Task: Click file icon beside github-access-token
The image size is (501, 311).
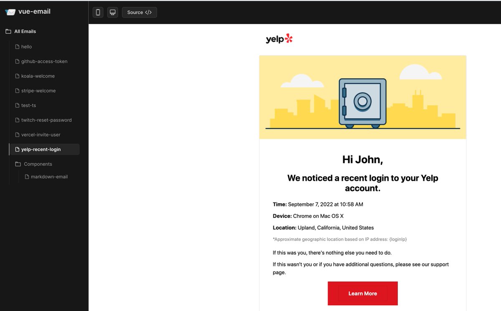Action: pyautogui.click(x=18, y=61)
